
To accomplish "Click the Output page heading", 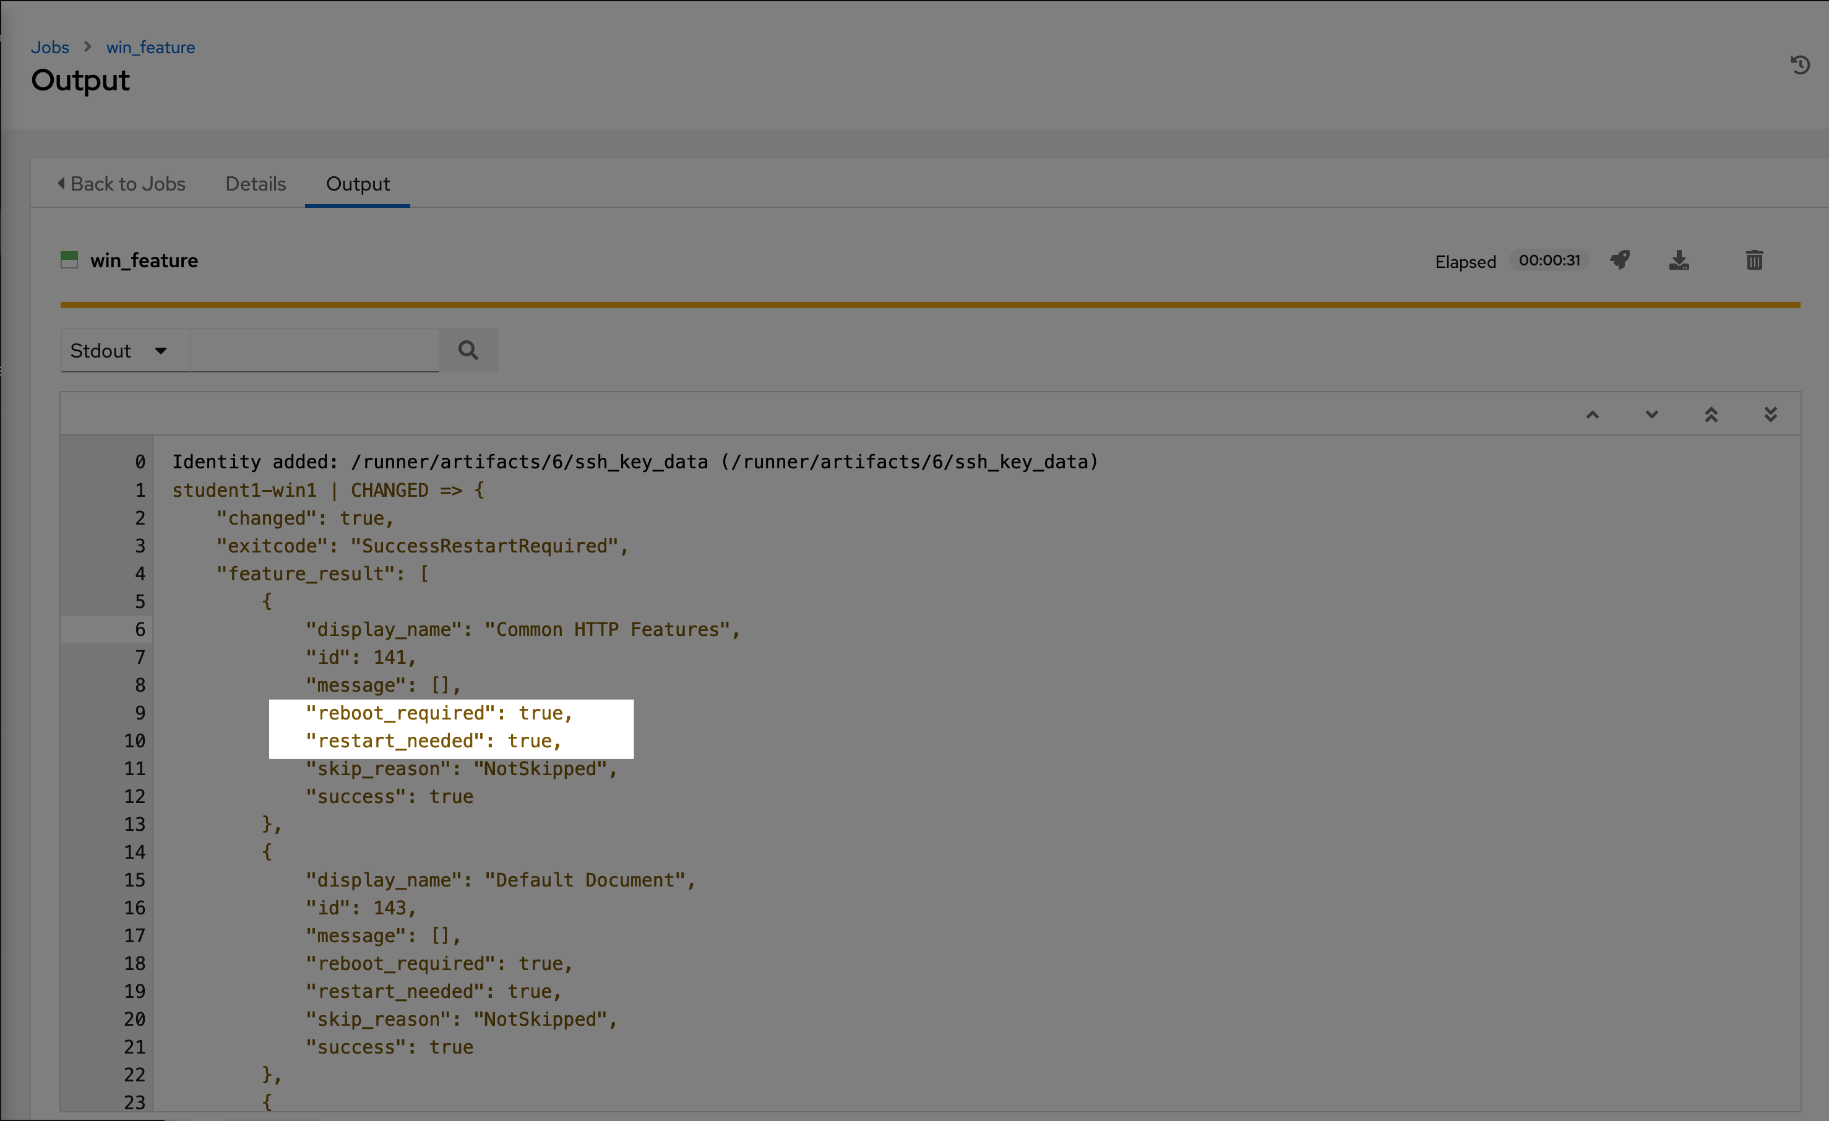I will tap(80, 80).
